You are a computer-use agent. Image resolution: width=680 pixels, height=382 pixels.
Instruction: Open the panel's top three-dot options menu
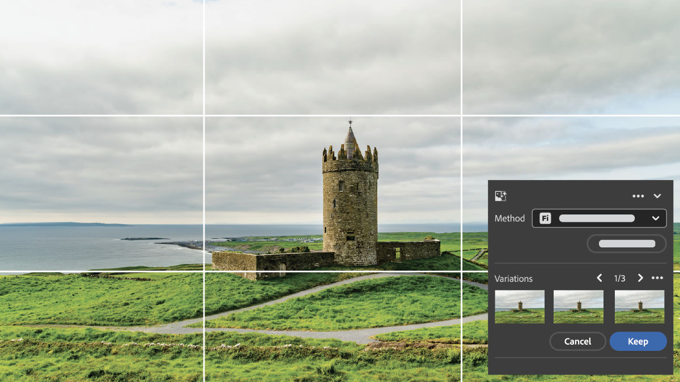pyautogui.click(x=638, y=196)
